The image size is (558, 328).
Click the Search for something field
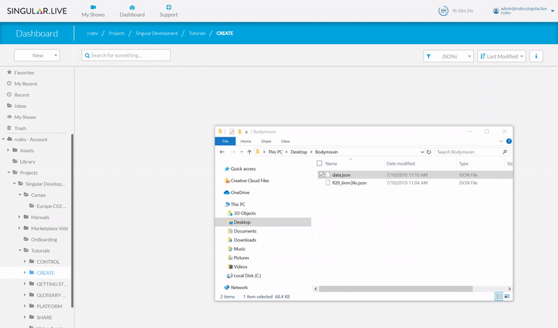tap(126, 55)
